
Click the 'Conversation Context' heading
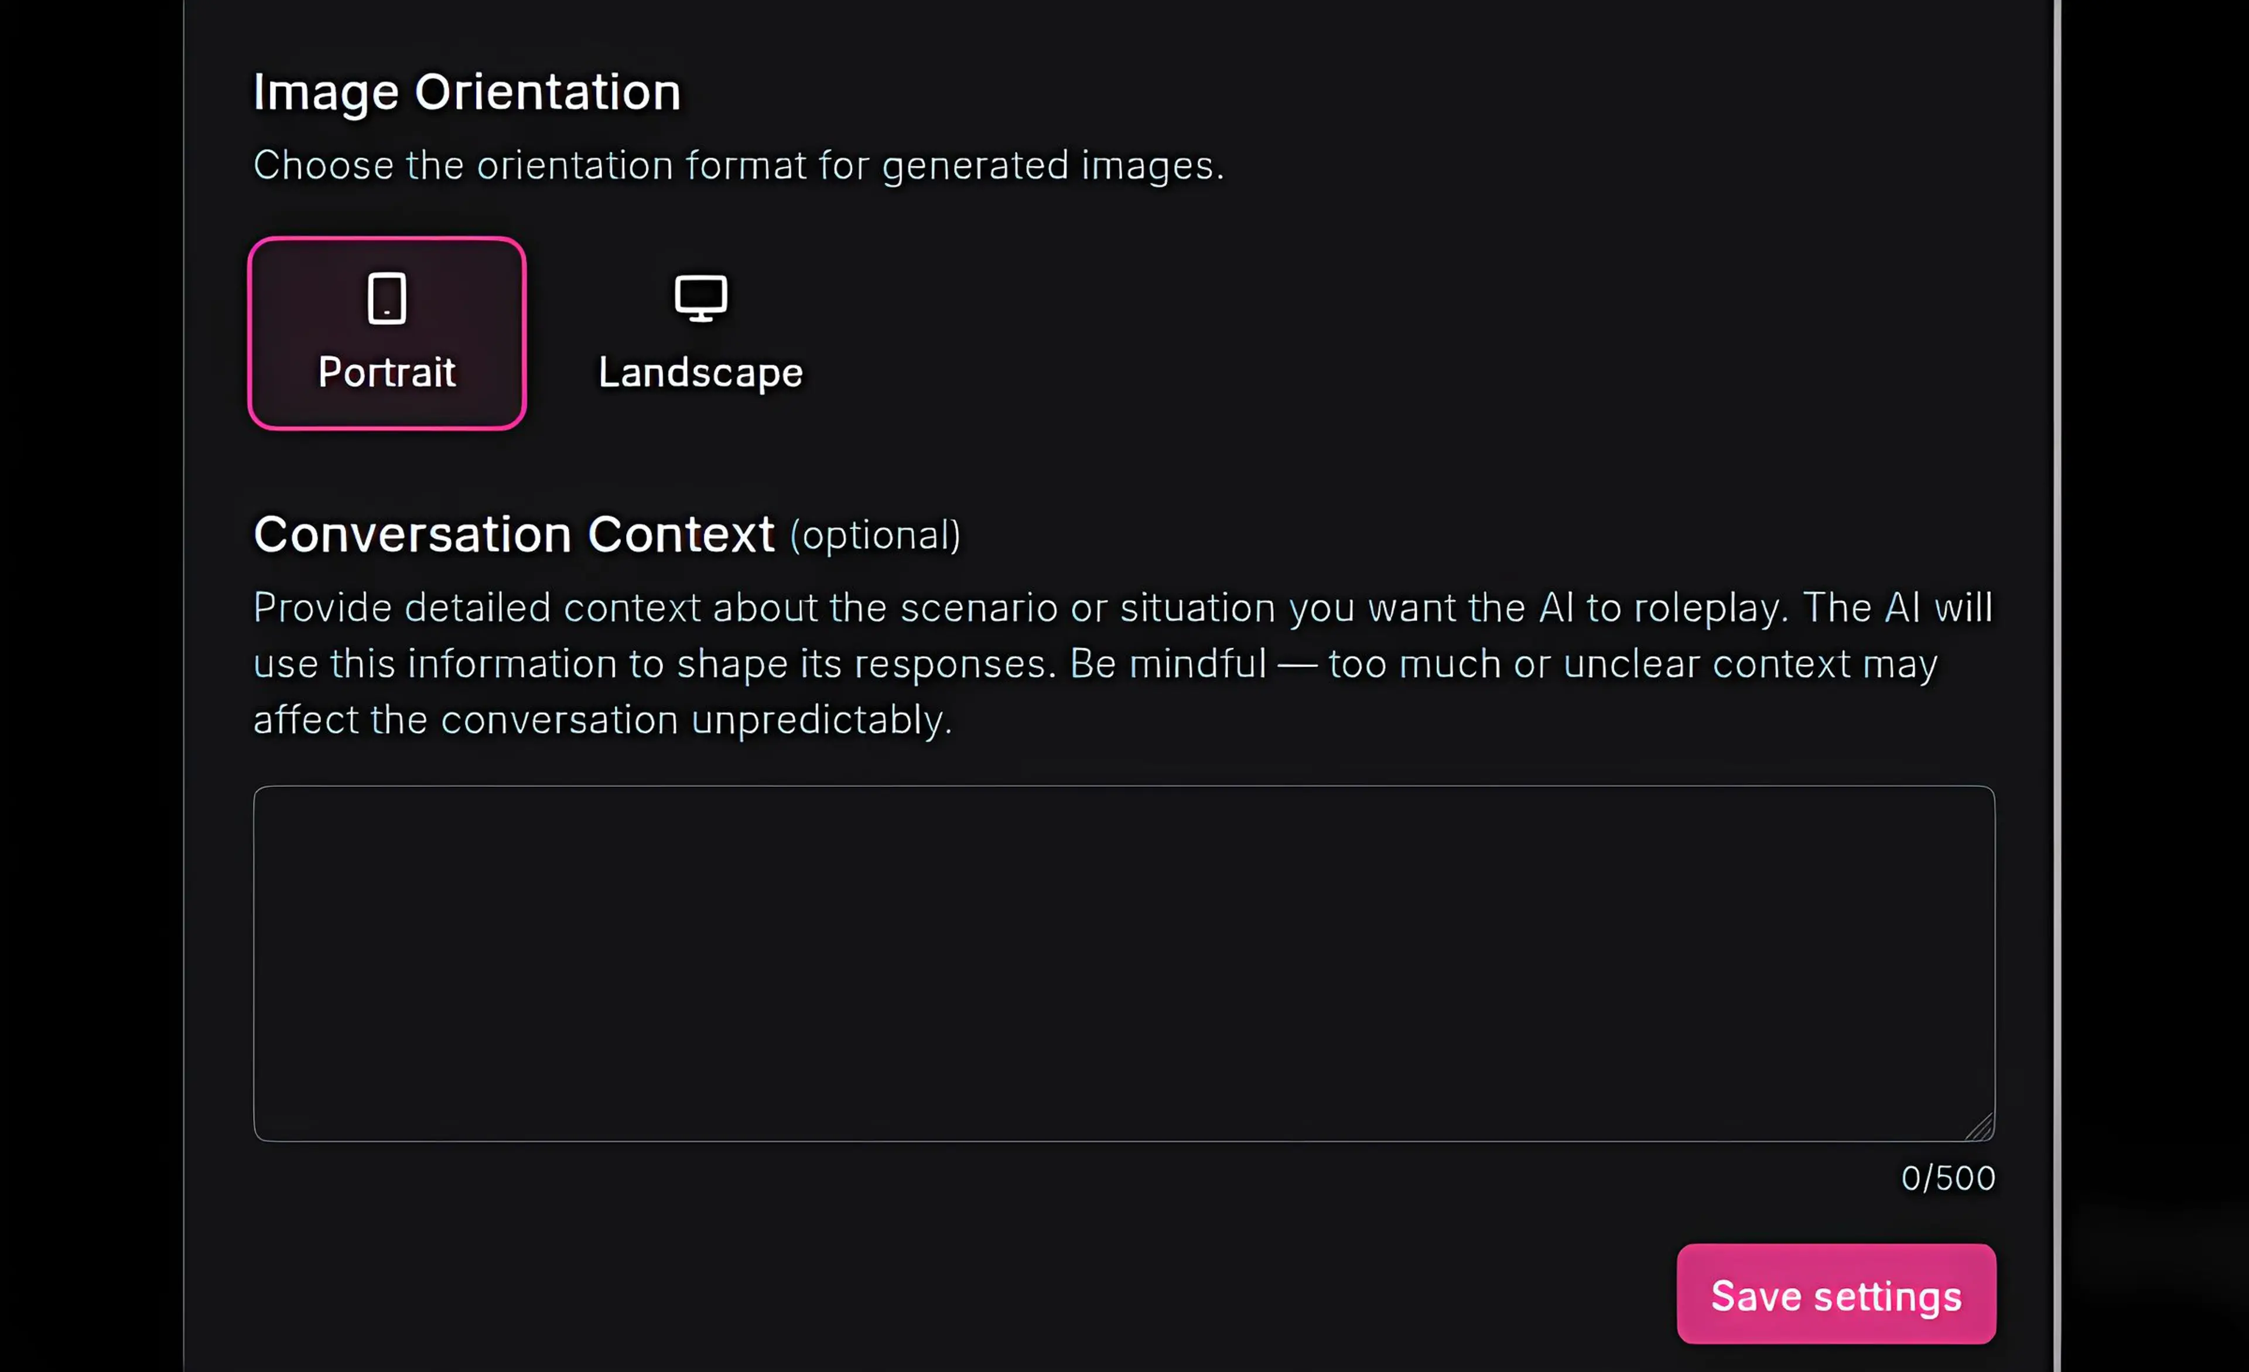(514, 534)
